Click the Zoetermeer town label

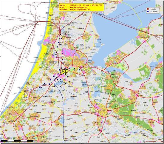tap(33, 117)
